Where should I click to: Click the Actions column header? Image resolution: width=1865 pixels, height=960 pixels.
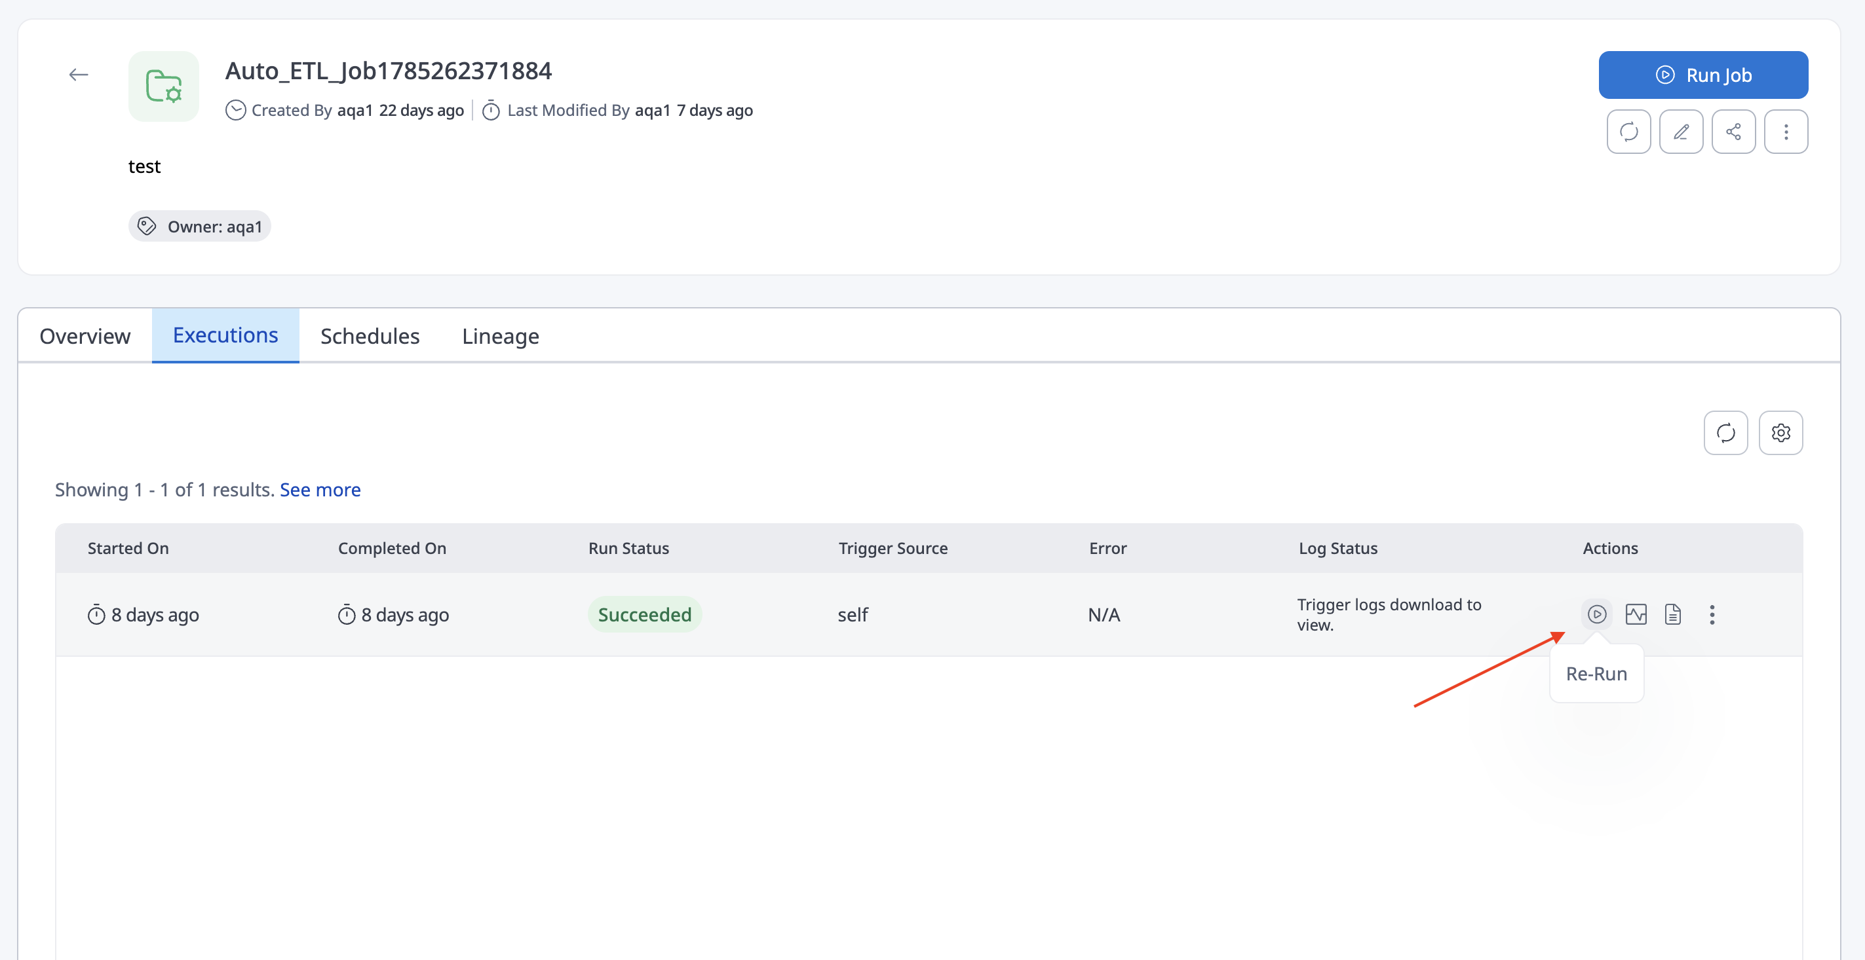1610,548
